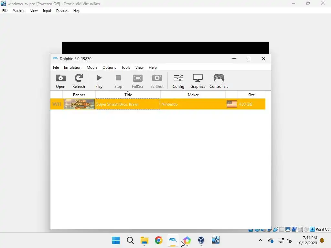Viewport: 331px width, 248px height.
Task: Maximize the Dolphin window
Action: pos(249,59)
